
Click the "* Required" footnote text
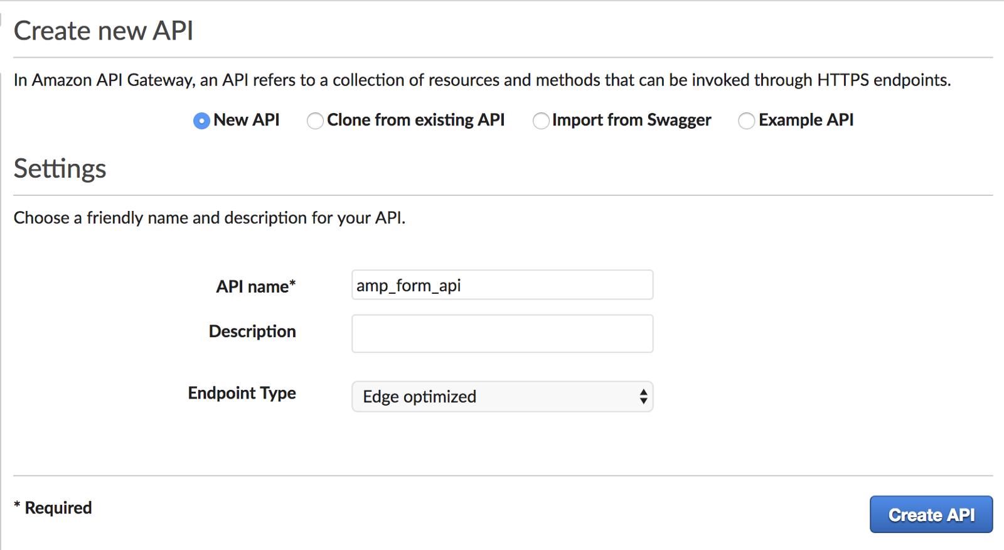click(x=53, y=507)
